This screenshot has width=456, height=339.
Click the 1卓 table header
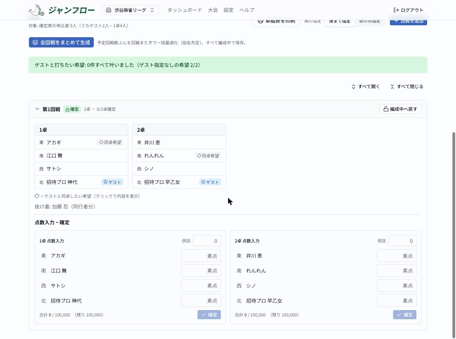(81, 130)
